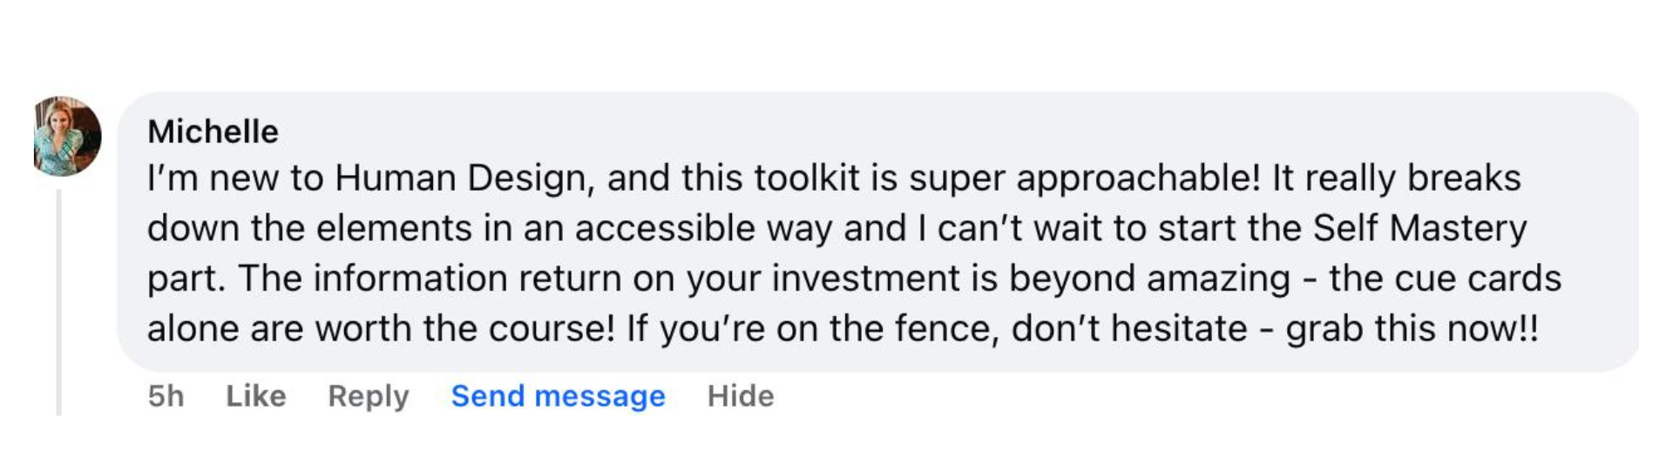Viewport: 1673px width, 471px height.
Task: Click the word "approachable!" in the comment
Action: (1138, 178)
